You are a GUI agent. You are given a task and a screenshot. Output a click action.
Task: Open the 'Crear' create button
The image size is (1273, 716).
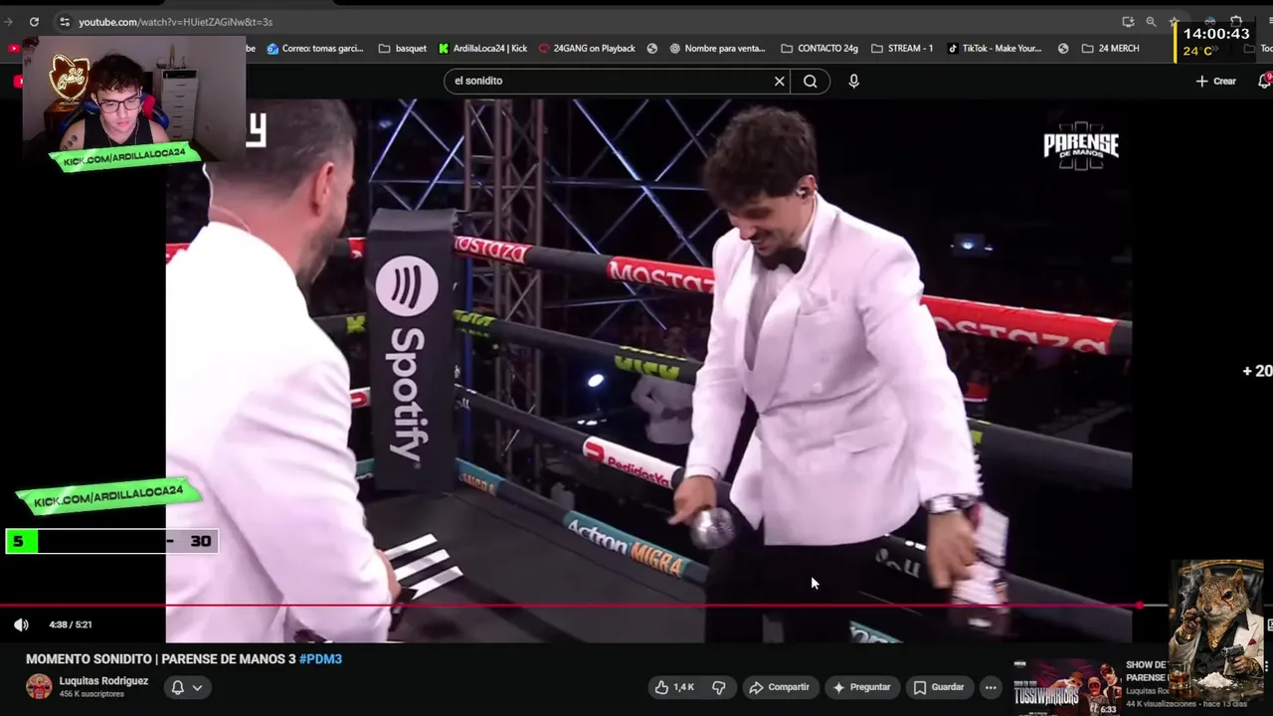tap(1216, 82)
